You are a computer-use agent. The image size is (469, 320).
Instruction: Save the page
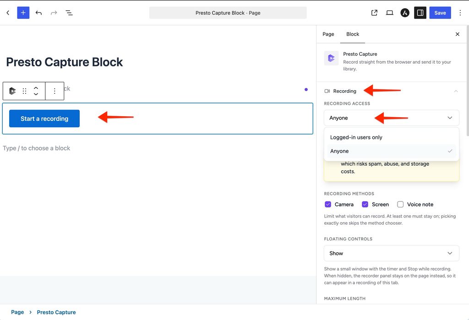(x=440, y=12)
